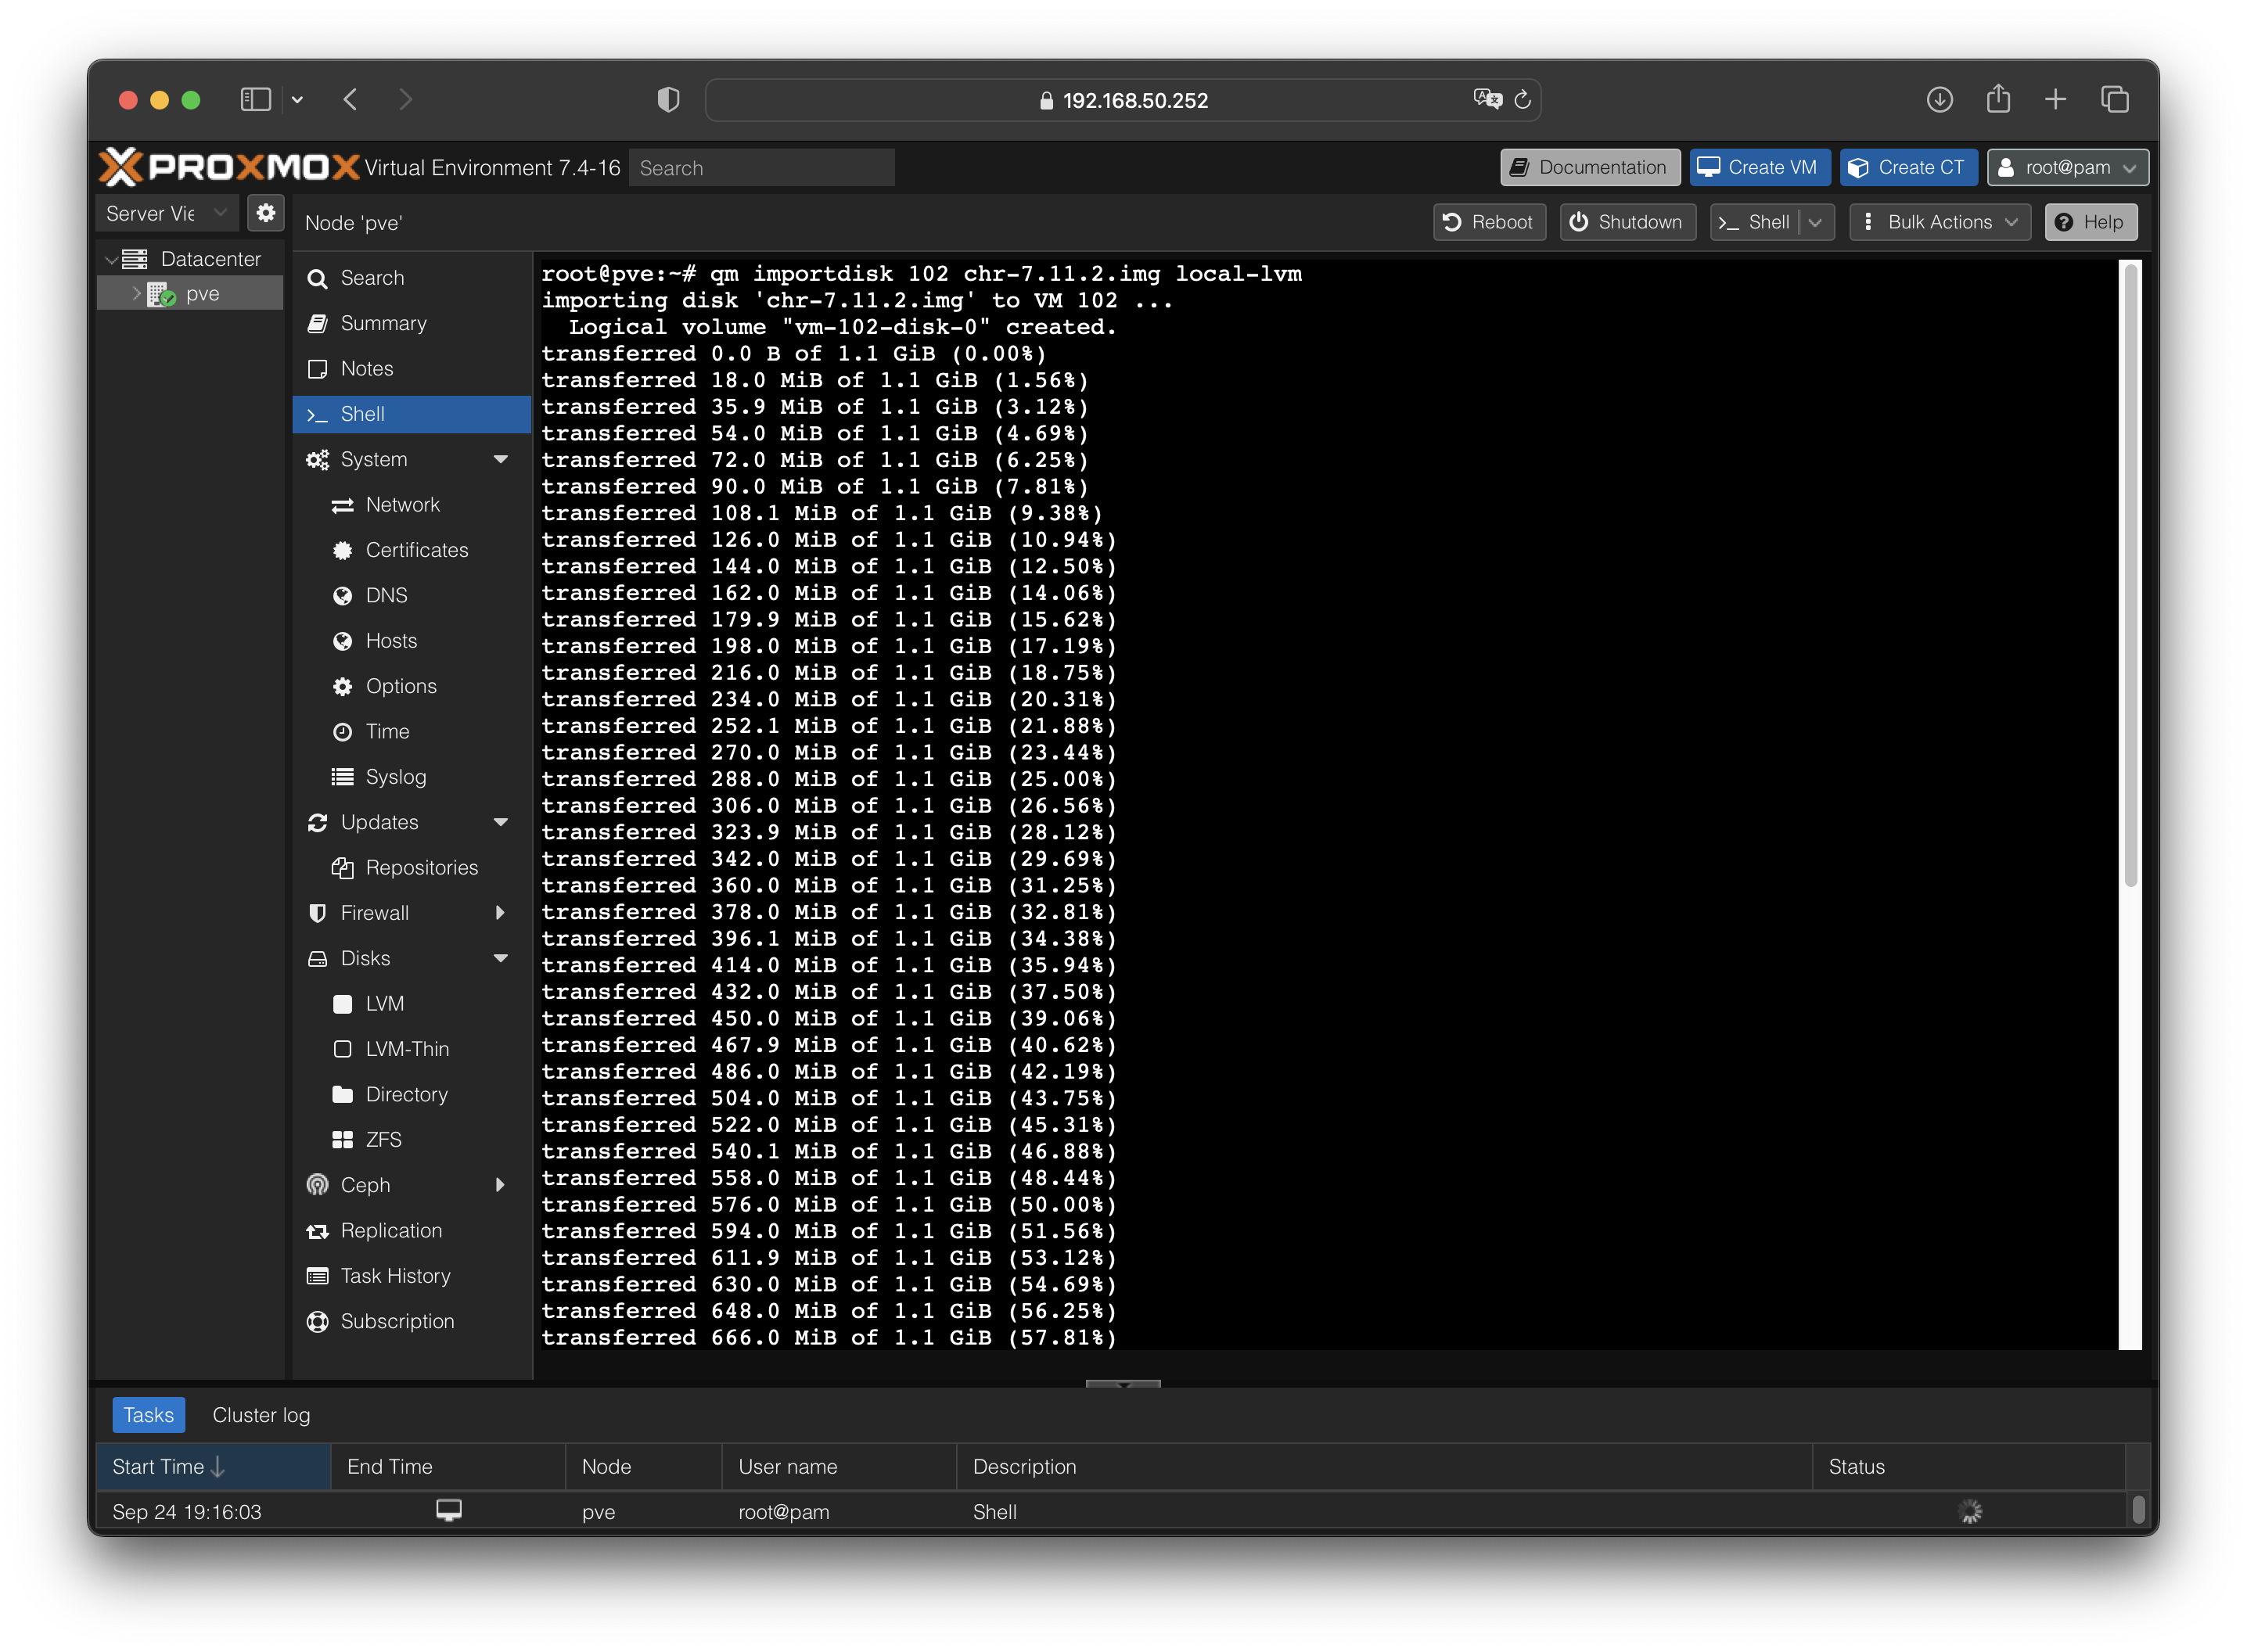Viewport: 2247px width, 1652px height.
Task: Click the gear settings icon beside Server View
Action: click(265, 213)
